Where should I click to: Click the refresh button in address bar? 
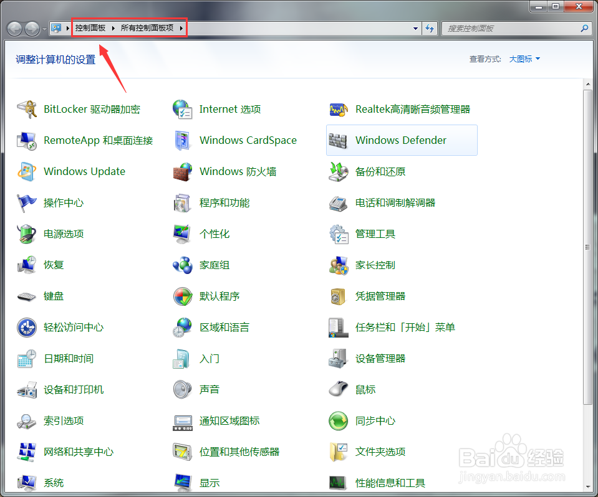click(430, 28)
